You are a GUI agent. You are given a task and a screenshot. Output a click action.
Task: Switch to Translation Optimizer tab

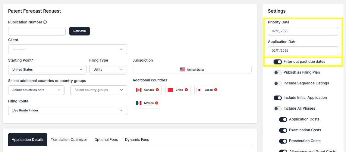coord(69,140)
